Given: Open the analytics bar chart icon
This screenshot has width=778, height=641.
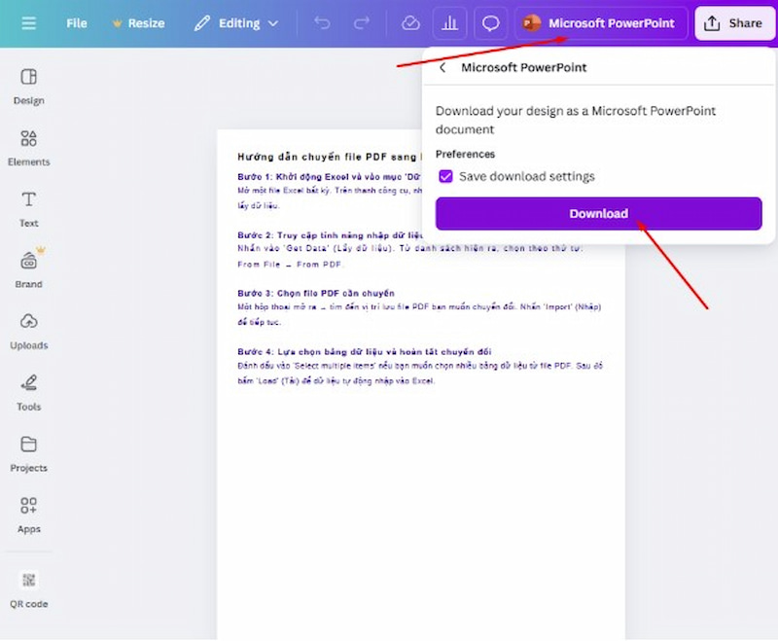Looking at the screenshot, I should tap(449, 22).
